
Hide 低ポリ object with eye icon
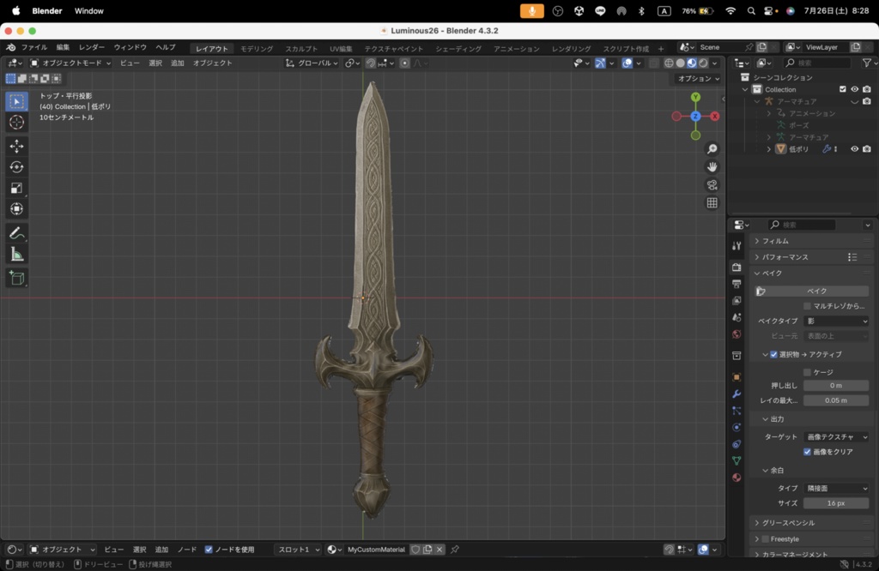(854, 149)
